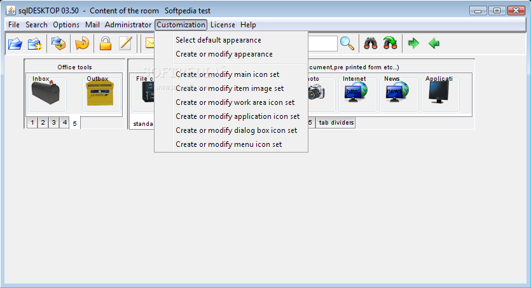
Task: Open the Search menu
Action: pyautogui.click(x=36, y=25)
